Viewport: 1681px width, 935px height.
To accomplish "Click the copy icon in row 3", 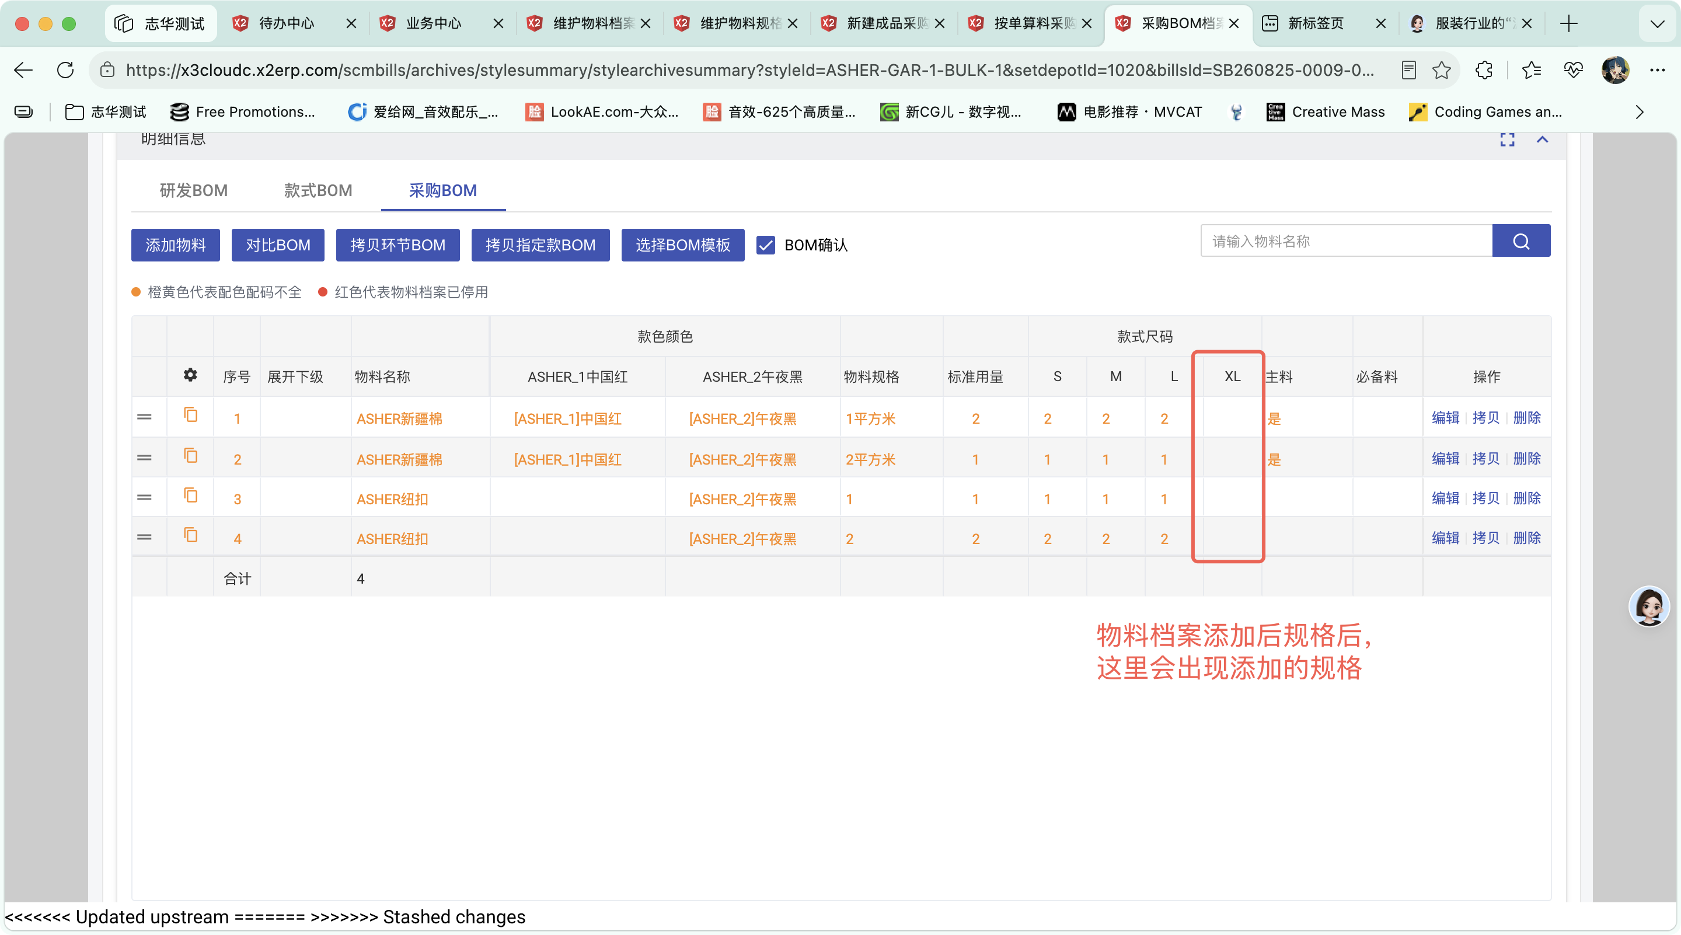I will (x=190, y=496).
